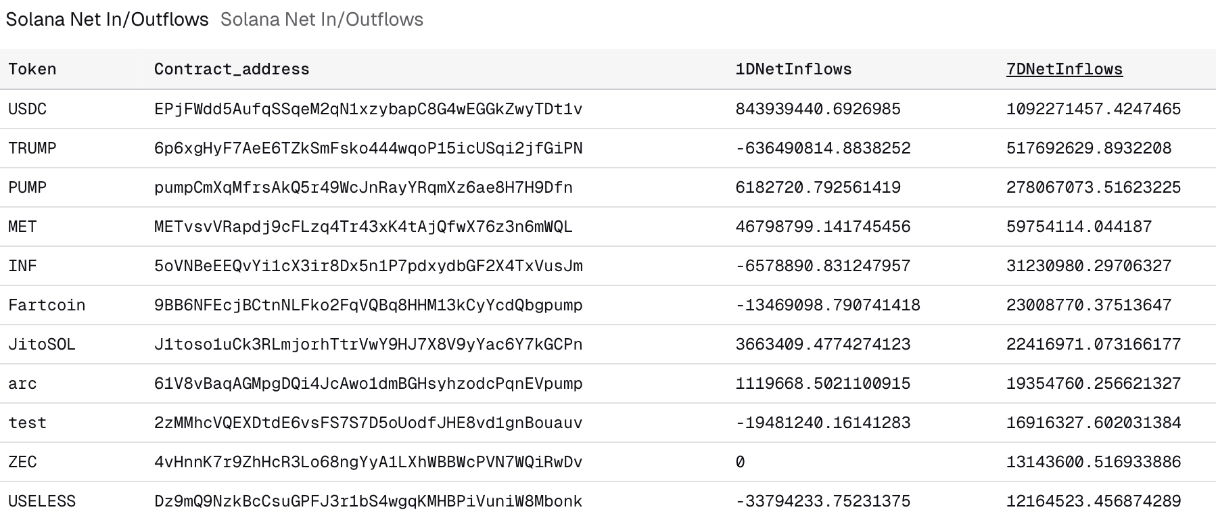Select the ZEC token cell
The image size is (1216, 518).
click(22, 462)
